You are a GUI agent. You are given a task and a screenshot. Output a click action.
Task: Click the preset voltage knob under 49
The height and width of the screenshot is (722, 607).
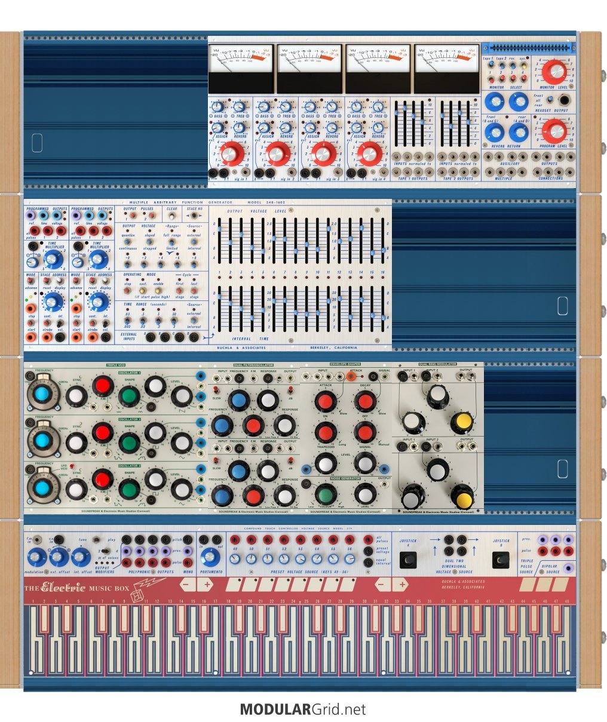pyautogui.click(x=235, y=559)
